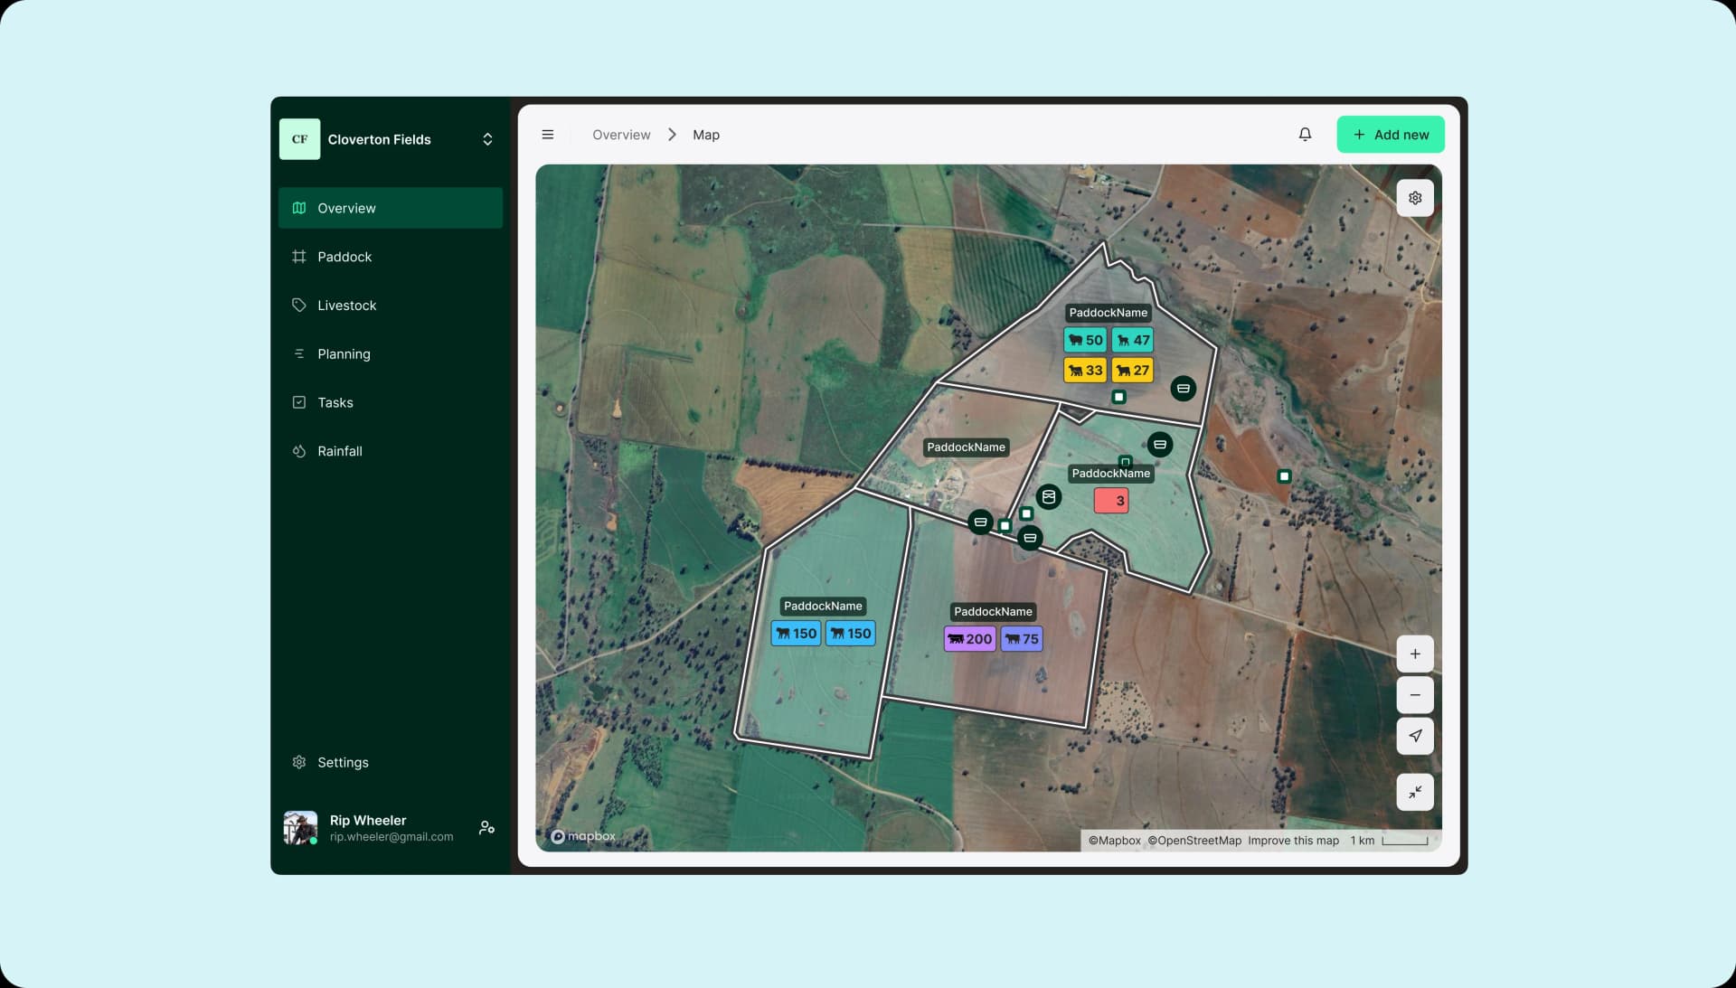1736x988 pixels.
Task: Open the Paddock section
Action: [x=391, y=257]
